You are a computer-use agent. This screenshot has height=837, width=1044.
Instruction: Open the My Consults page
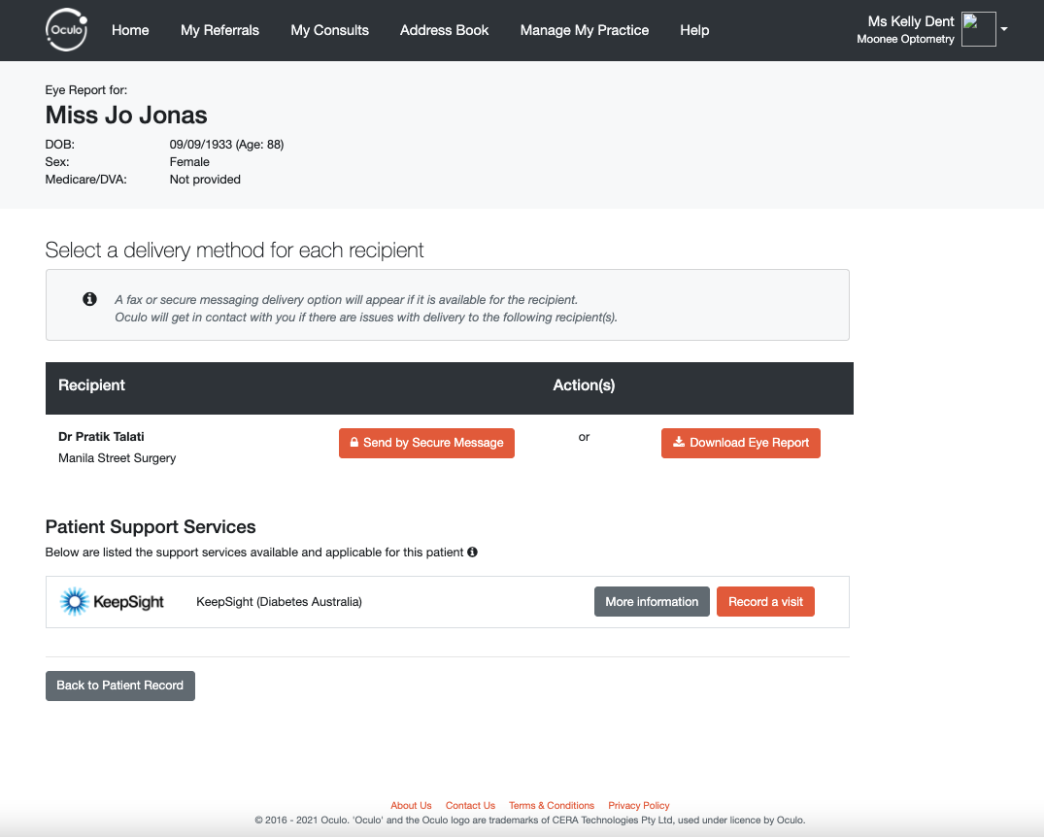329,30
